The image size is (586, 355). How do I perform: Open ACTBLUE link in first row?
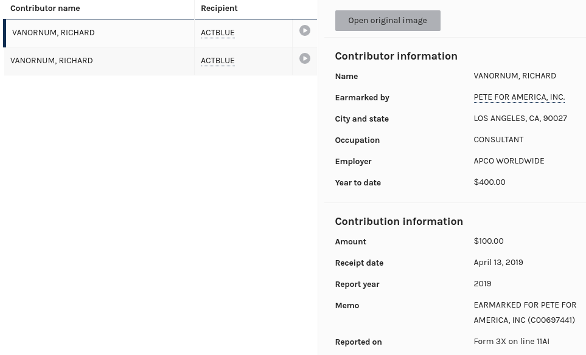(217, 33)
